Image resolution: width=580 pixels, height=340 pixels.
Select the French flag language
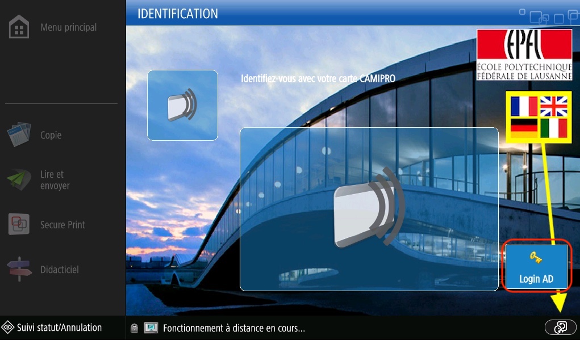pyautogui.click(x=524, y=107)
